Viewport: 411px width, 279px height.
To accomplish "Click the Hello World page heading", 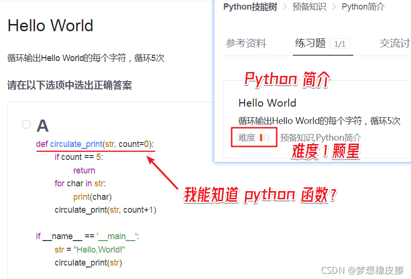I will [50, 26].
